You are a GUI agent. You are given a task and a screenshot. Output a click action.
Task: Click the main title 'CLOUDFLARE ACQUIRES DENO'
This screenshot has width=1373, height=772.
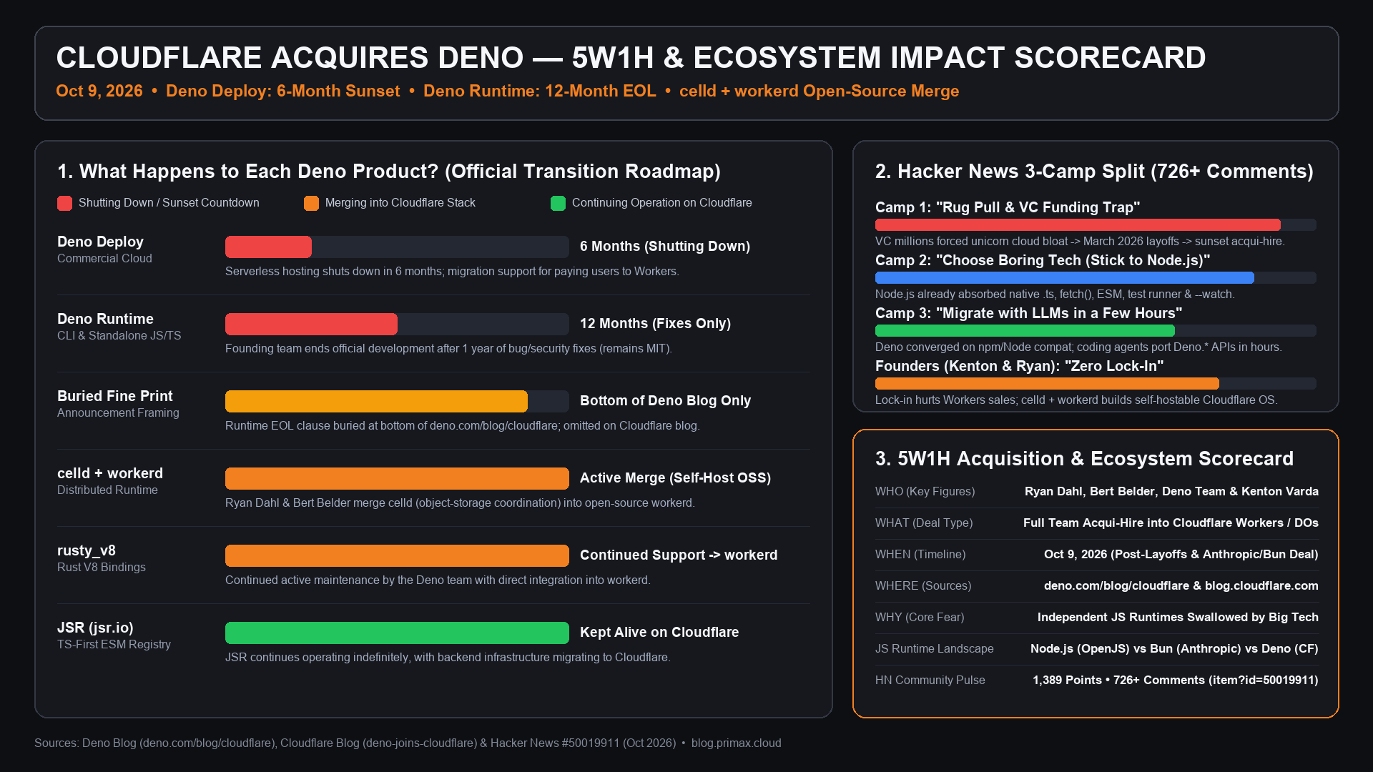(290, 58)
